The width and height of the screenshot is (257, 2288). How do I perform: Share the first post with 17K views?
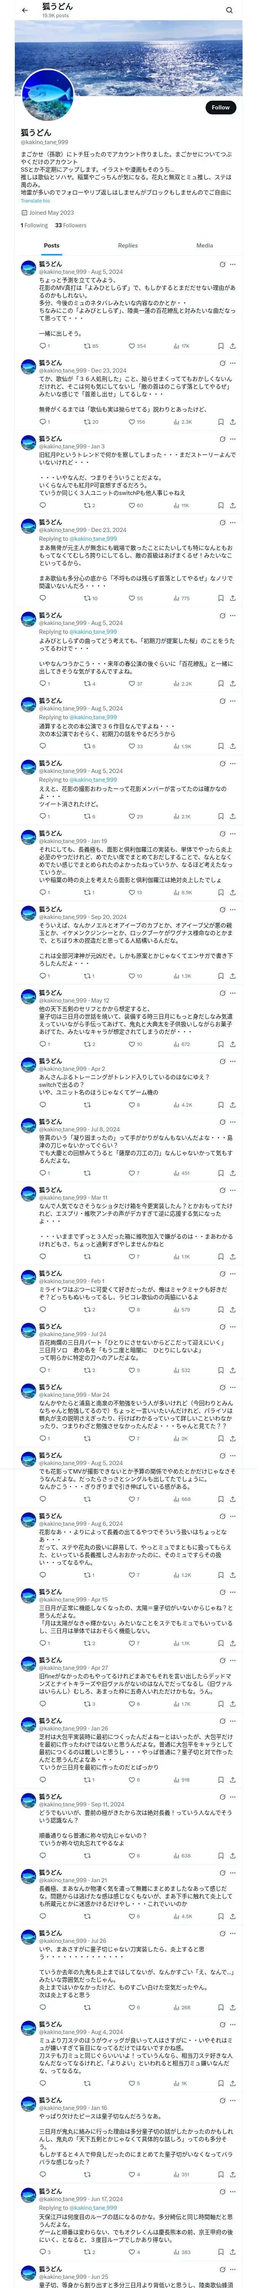(232, 346)
